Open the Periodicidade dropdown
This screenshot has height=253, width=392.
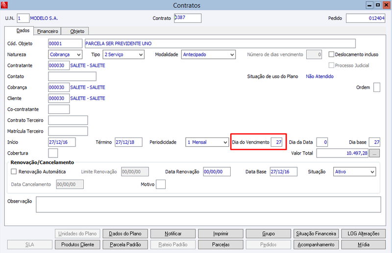(x=207, y=142)
